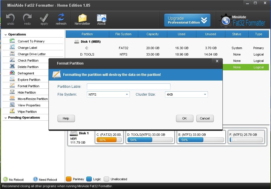
Task: Click the Move/Resize Partition icon
Action: (12, 99)
